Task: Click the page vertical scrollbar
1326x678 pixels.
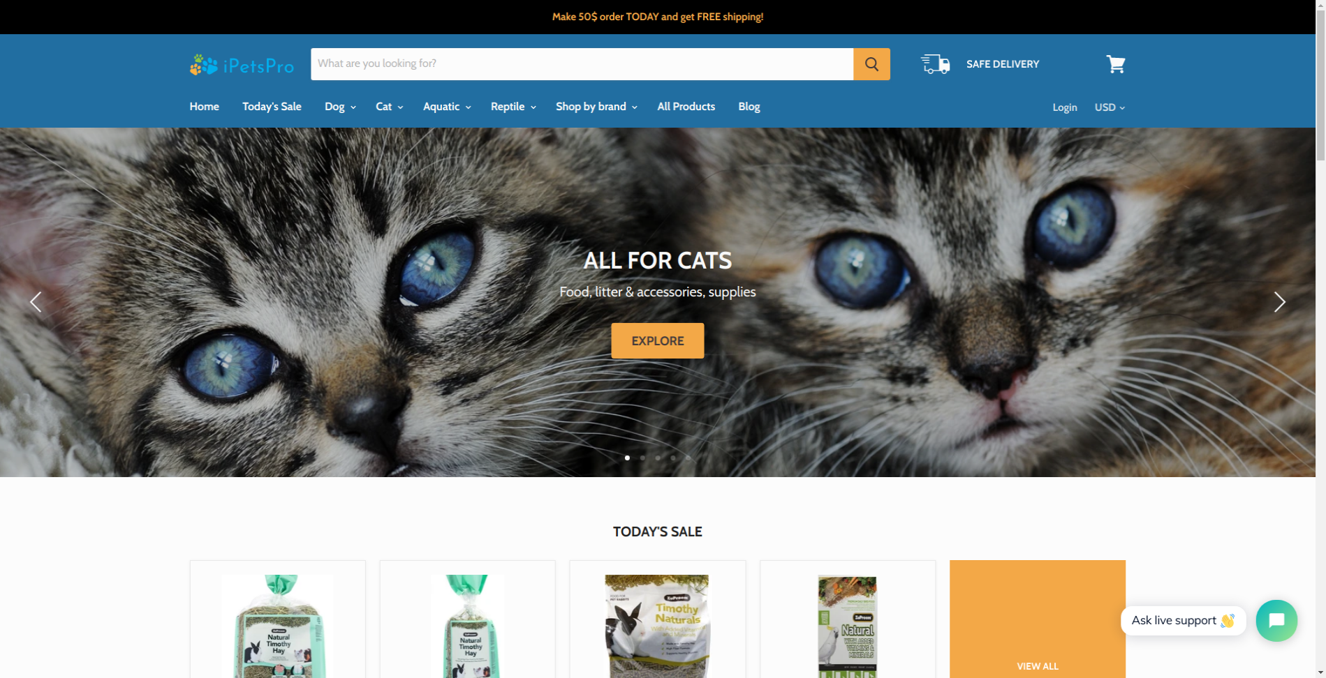Action: (1320, 339)
